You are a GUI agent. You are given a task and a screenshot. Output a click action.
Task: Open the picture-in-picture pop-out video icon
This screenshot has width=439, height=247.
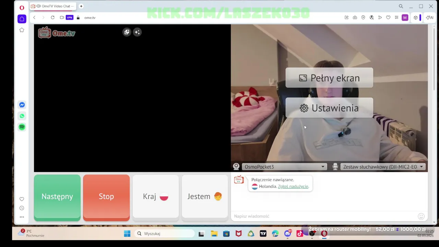tap(127, 32)
